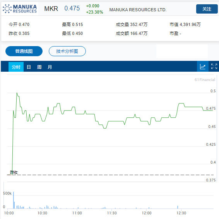Click the 12:30 time axis marker
This screenshot has width=219, height=219.
[x=181, y=213]
